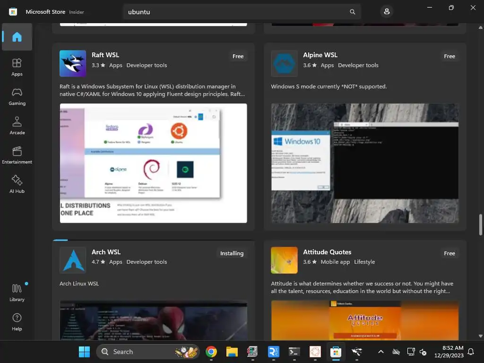Open the Entertainment section

click(x=17, y=155)
